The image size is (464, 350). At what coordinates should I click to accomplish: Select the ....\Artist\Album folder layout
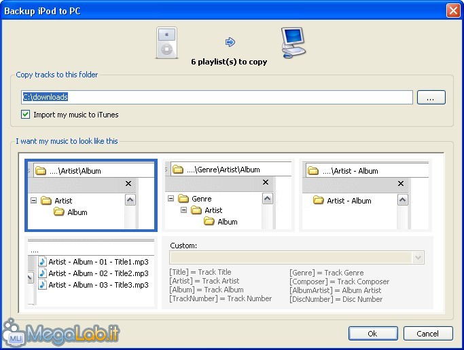tap(91, 195)
